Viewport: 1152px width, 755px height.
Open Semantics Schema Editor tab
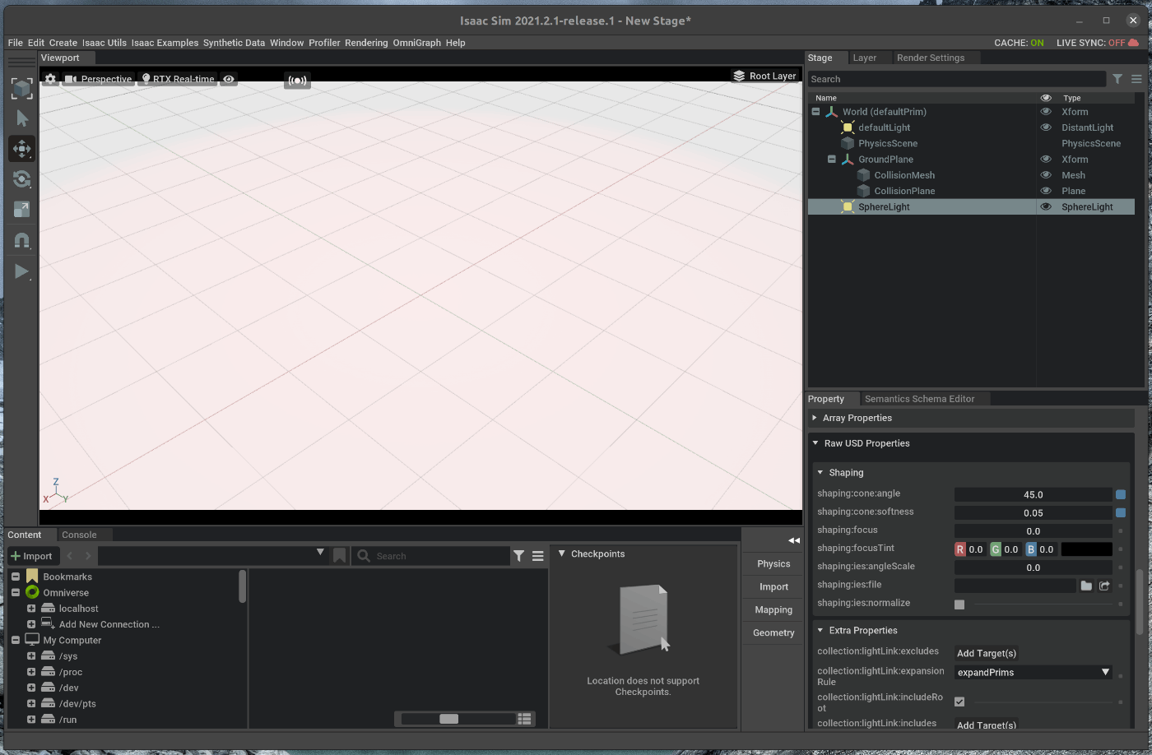click(x=919, y=399)
